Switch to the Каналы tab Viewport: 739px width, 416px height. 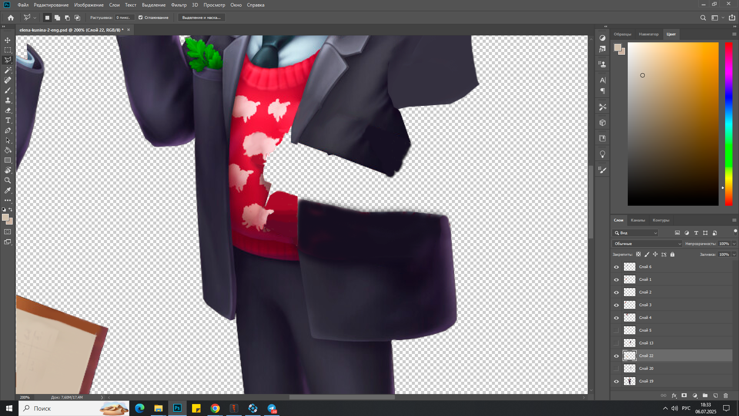(638, 220)
